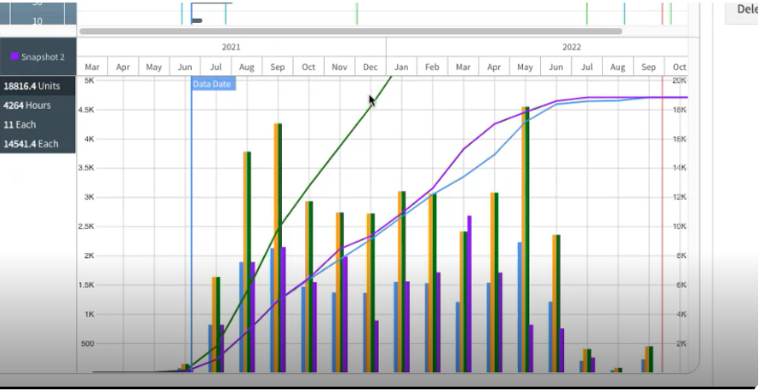Screen dimensions: 759x391
Task: Select the 2021 year header
Action: pyautogui.click(x=231, y=48)
